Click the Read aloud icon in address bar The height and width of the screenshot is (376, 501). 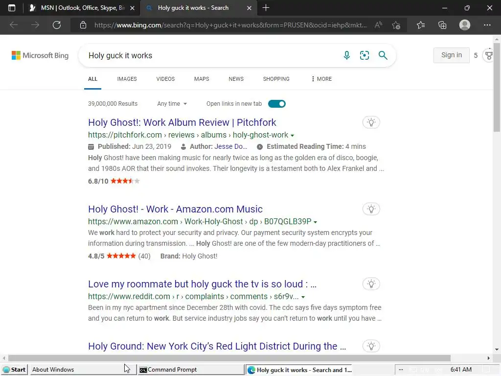(x=378, y=25)
